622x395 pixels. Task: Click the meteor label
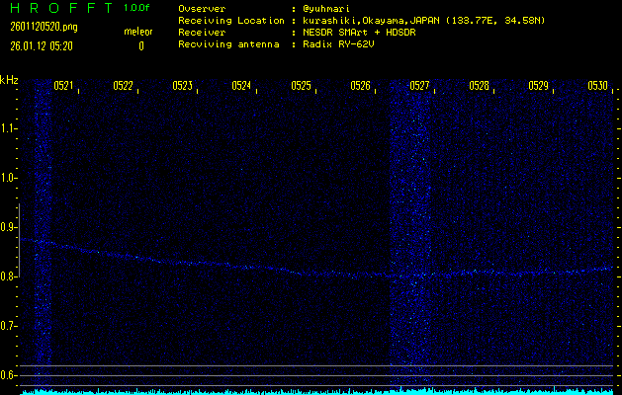138,32
